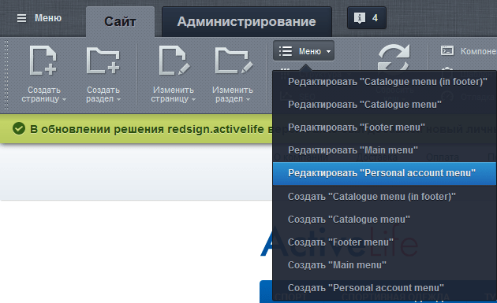Select Редактировать "Main menu"

tap(385, 150)
